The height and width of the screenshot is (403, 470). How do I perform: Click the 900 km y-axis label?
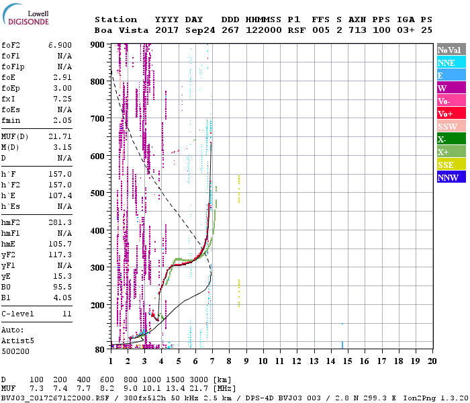tap(97, 45)
